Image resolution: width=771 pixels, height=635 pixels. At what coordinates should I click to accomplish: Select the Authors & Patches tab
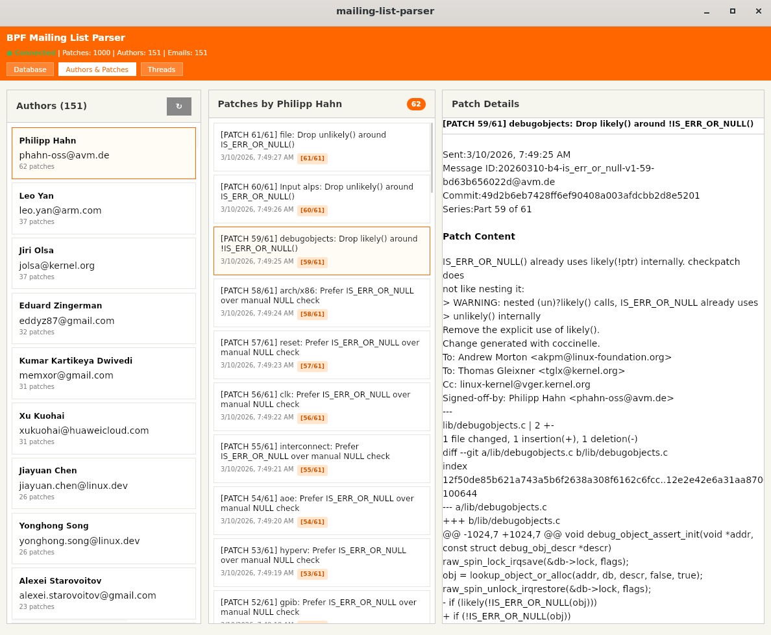pos(97,69)
